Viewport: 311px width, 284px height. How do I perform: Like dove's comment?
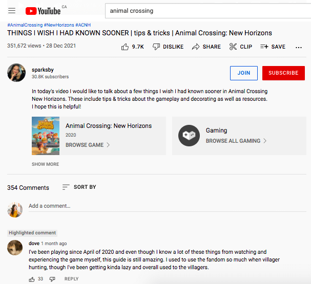[32, 279]
